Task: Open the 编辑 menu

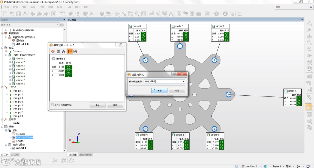Action: [15, 7]
